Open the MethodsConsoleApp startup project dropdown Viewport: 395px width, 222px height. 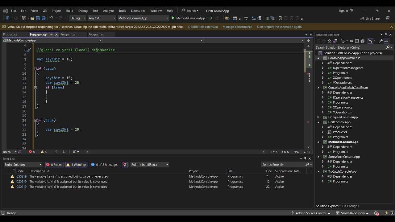[143, 18]
